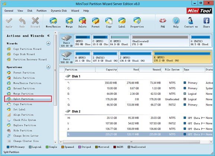
Task: Select the G: row with 66.50 GB
Action: [140, 105]
